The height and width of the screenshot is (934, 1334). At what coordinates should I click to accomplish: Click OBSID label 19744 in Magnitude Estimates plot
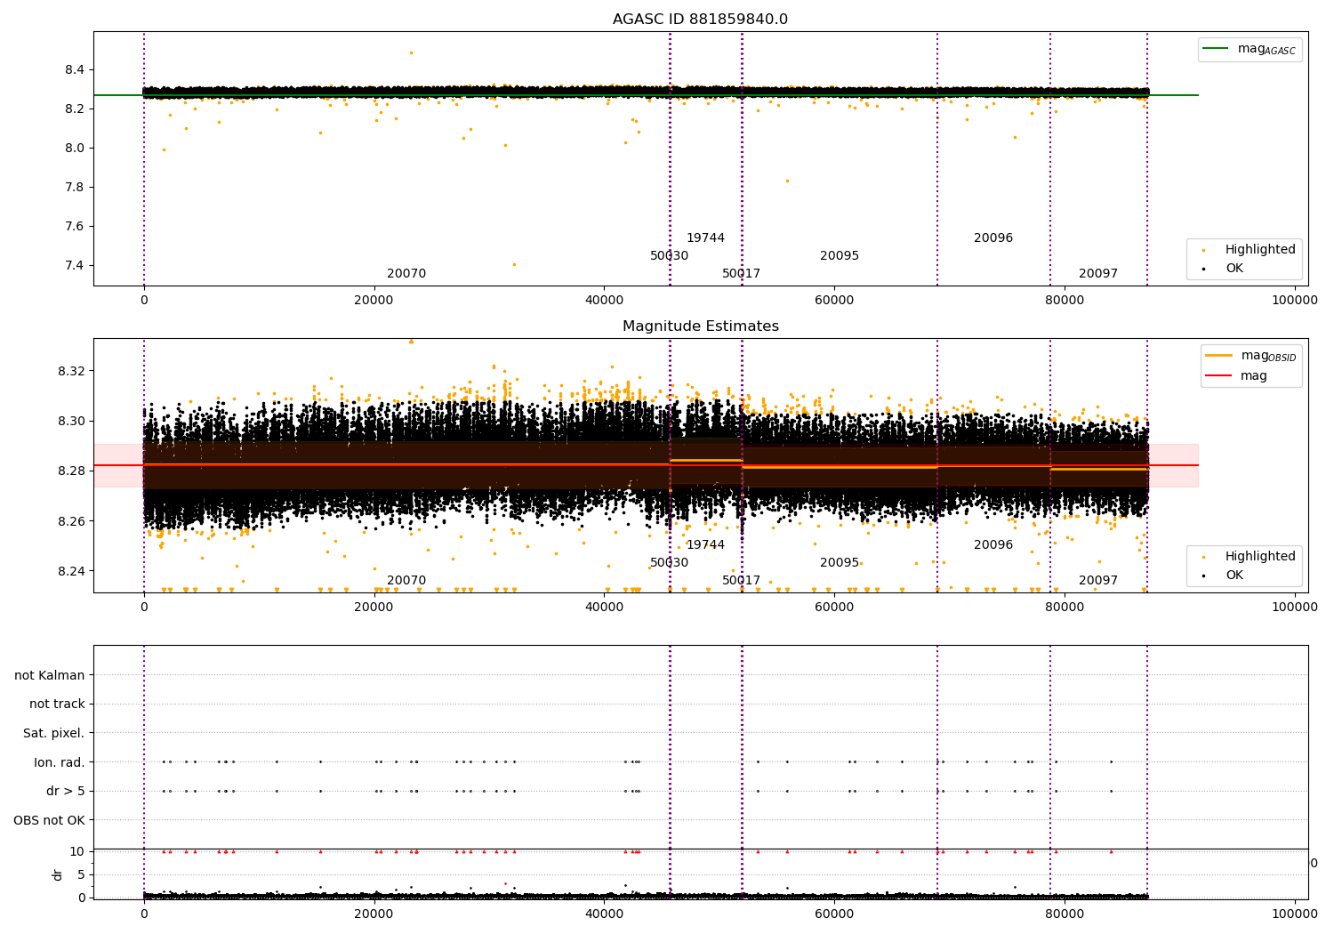(x=705, y=545)
